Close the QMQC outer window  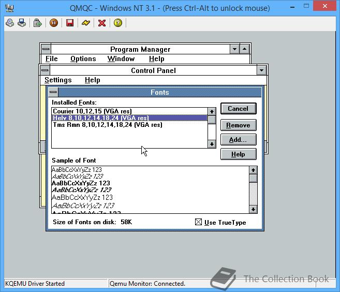324,6
